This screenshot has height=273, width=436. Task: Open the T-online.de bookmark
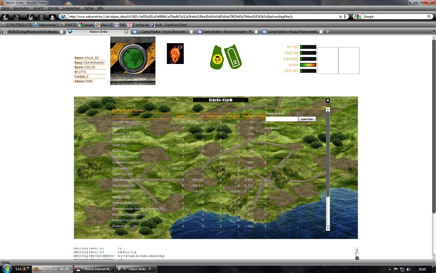point(138,25)
